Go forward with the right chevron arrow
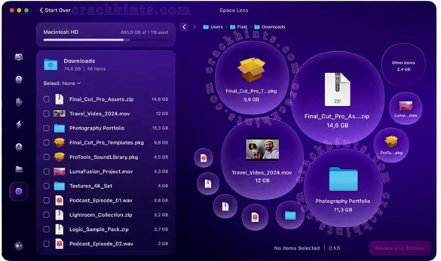 [x=194, y=27]
